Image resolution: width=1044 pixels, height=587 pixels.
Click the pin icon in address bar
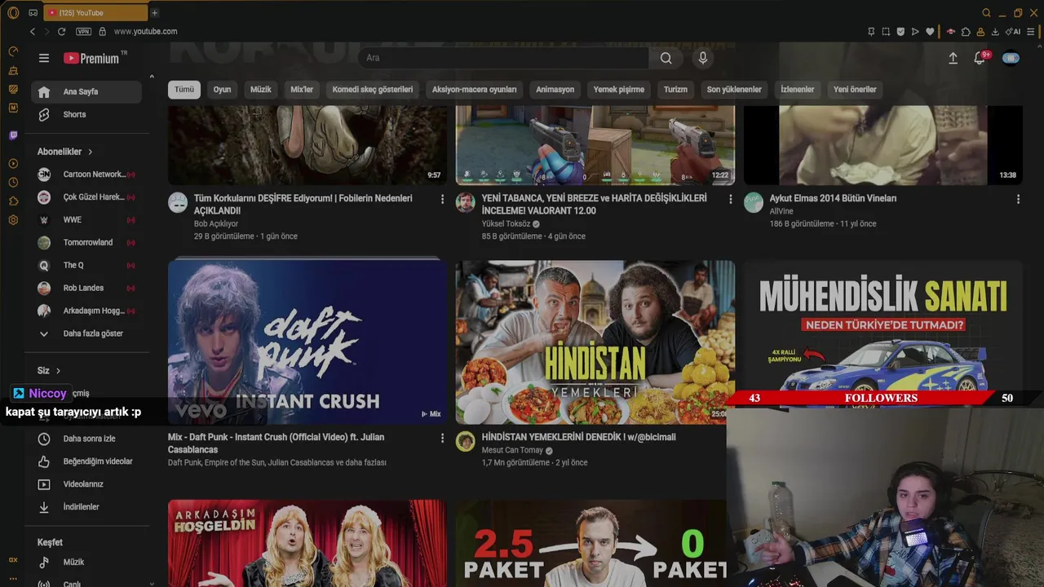pos(871,31)
